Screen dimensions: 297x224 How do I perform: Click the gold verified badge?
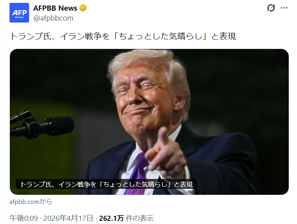pyautogui.click(x=83, y=8)
